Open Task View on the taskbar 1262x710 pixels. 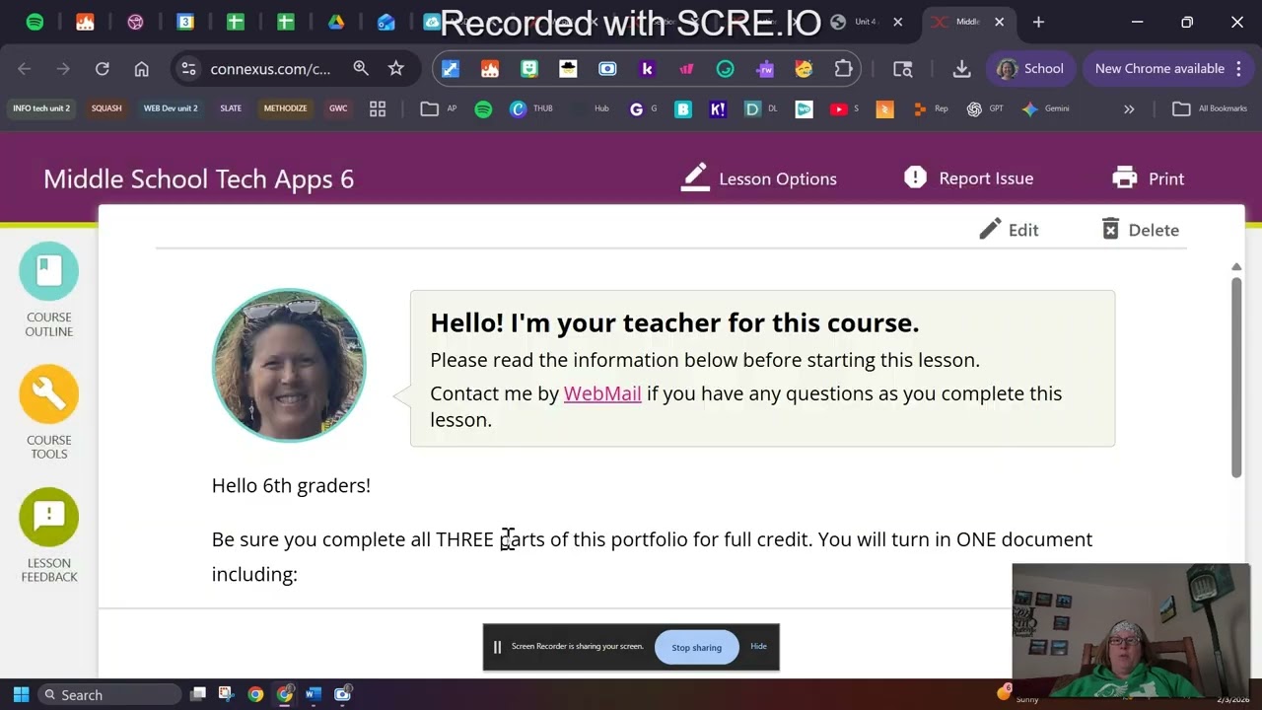click(198, 694)
